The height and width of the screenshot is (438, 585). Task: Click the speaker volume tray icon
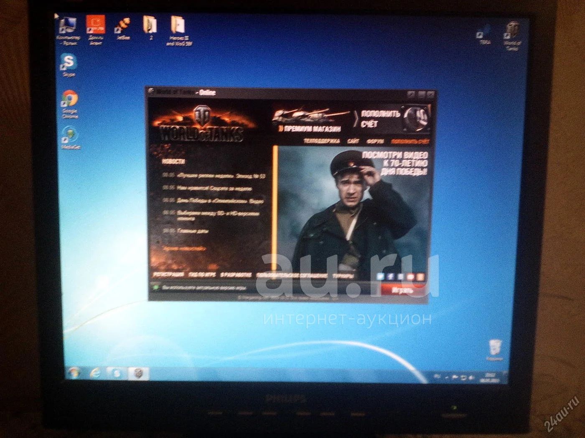tap(471, 378)
